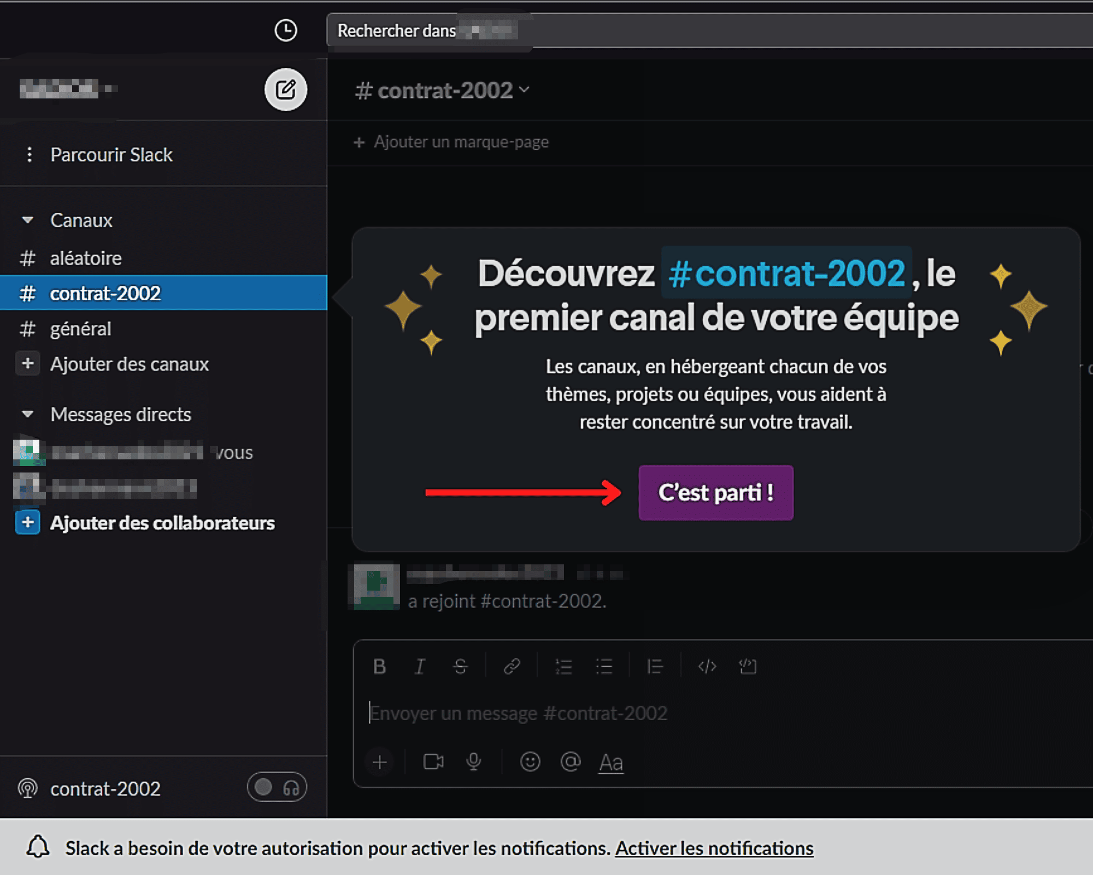1093x875 pixels.
Task: Click the plus icon beside Ajouter des collaborateurs
Action: click(x=28, y=522)
